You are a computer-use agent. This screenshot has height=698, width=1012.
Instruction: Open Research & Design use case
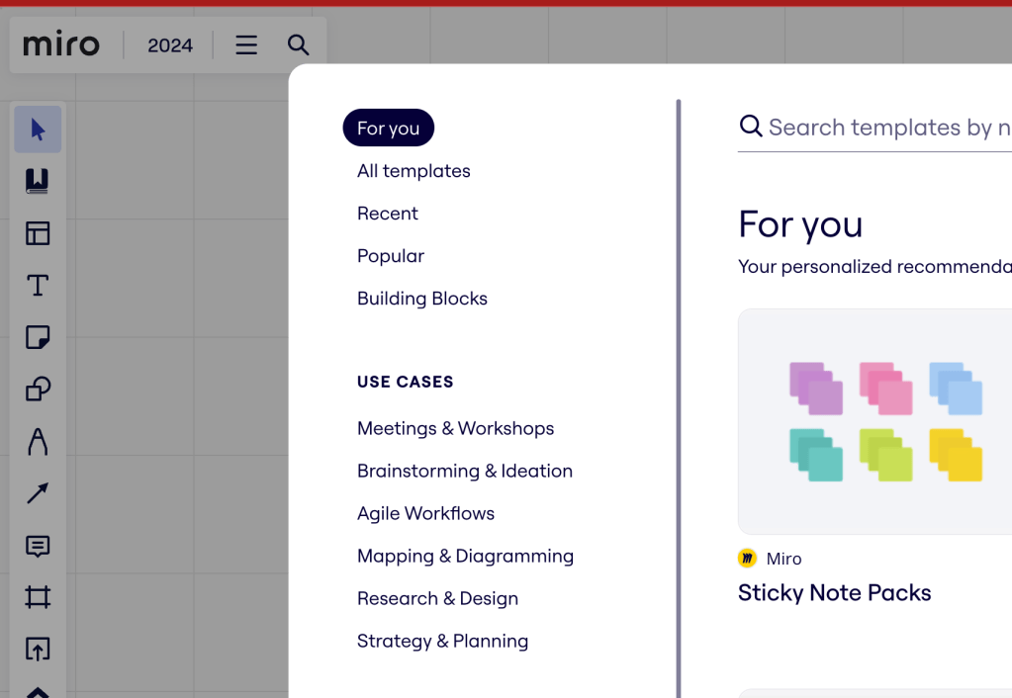437,599
